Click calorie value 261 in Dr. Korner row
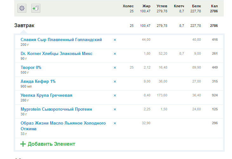This screenshot has height=159, width=232. pos(215,53)
